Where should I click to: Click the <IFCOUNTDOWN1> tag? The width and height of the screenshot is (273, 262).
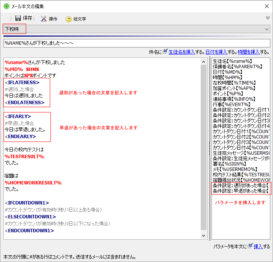pos(27,203)
